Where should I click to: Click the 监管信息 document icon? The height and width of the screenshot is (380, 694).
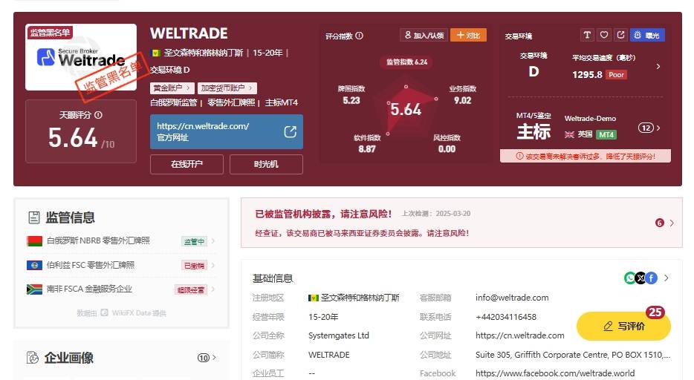coord(33,217)
